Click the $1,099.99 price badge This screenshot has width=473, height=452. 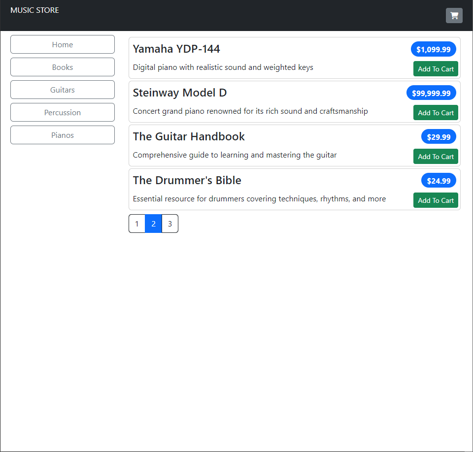pos(433,49)
